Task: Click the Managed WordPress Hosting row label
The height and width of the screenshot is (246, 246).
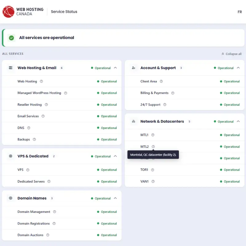Action: coord(39,93)
